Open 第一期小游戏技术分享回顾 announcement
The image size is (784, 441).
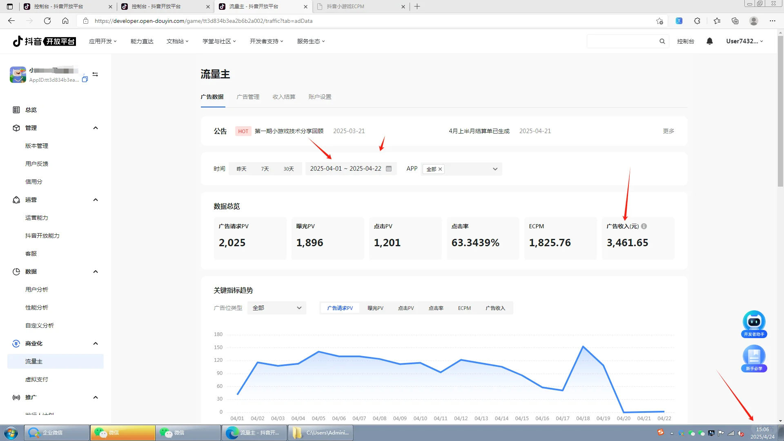pos(289,131)
